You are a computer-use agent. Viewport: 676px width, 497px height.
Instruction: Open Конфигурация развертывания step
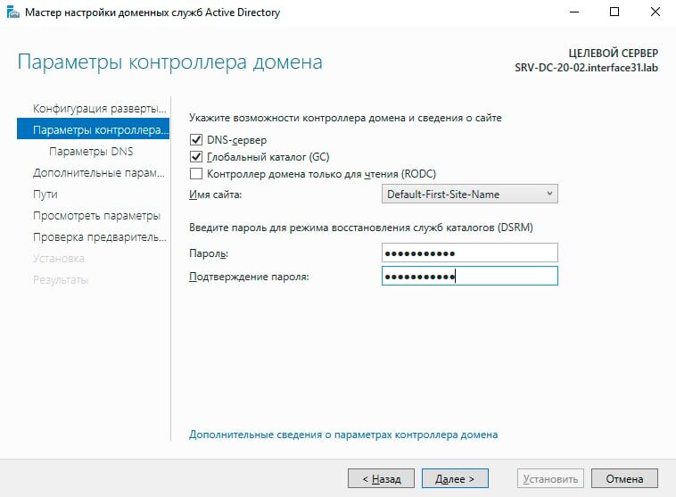click(x=99, y=108)
